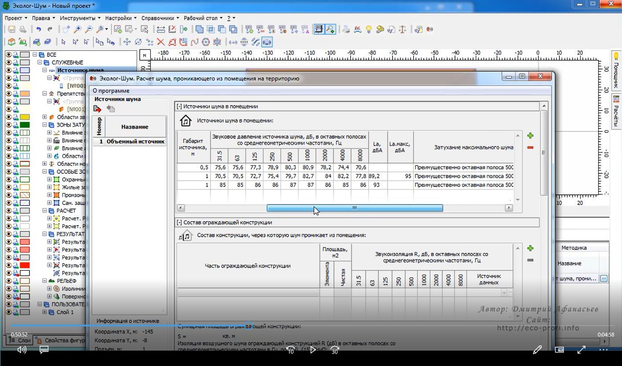Viewport: 622px width, 366px height.
Task: Mute the video with the volume icon
Action: tap(21, 350)
